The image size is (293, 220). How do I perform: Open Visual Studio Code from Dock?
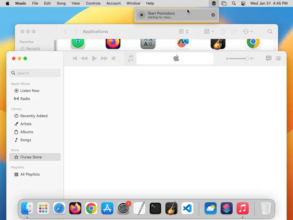click(187, 208)
